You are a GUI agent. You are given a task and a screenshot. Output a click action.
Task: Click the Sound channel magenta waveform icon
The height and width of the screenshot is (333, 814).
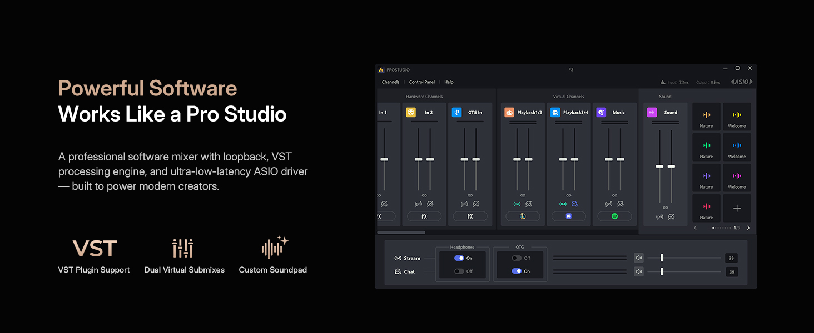pyautogui.click(x=652, y=112)
